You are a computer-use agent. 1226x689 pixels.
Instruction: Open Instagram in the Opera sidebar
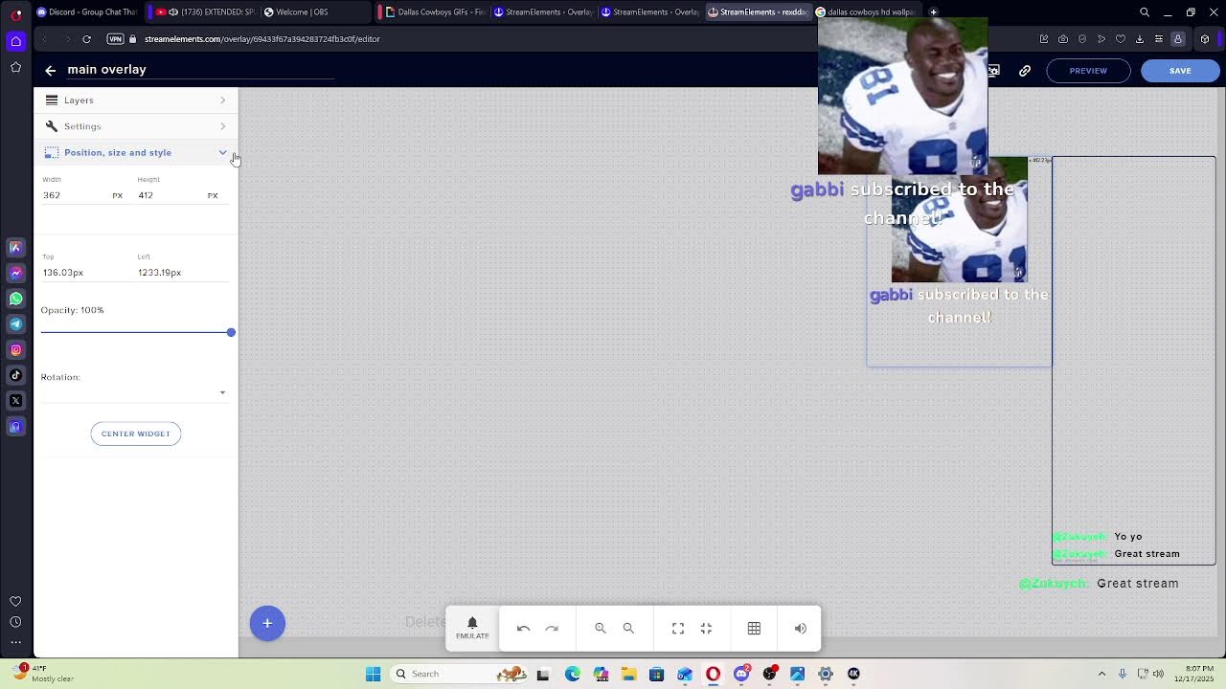point(15,350)
